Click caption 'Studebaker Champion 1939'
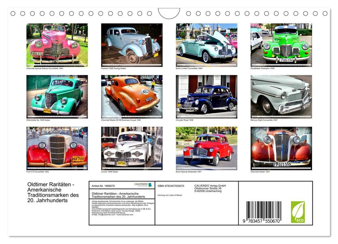This screenshot has width=338, height=244. click(262, 68)
